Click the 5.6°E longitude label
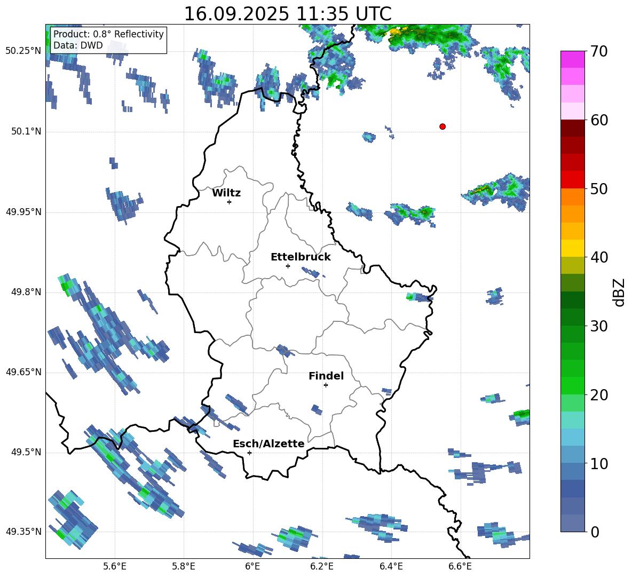This screenshot has height=577, width=632. tap(115, 566)
